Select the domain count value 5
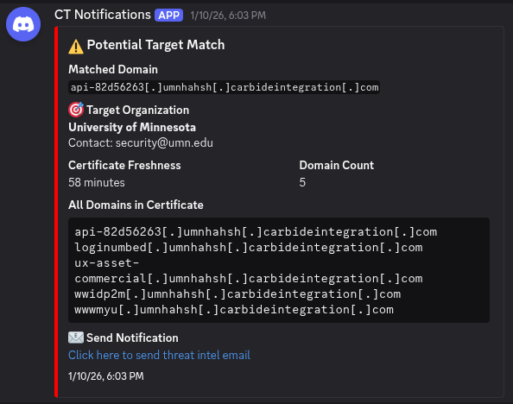 tap(302, 182)
